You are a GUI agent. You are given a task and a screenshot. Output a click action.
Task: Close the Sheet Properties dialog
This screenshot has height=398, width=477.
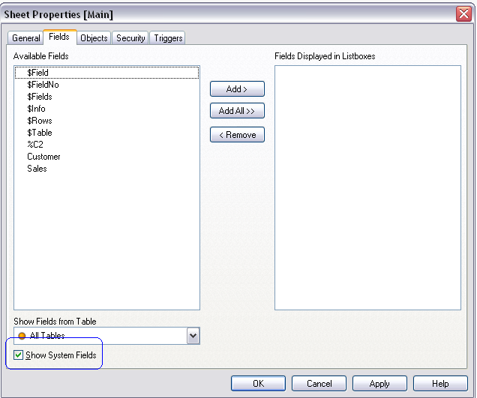click(x=463, y=13)
